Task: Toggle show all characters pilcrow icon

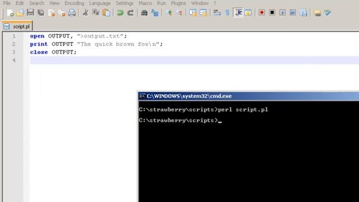Action: pyautogui.click(x=227, y=12)
